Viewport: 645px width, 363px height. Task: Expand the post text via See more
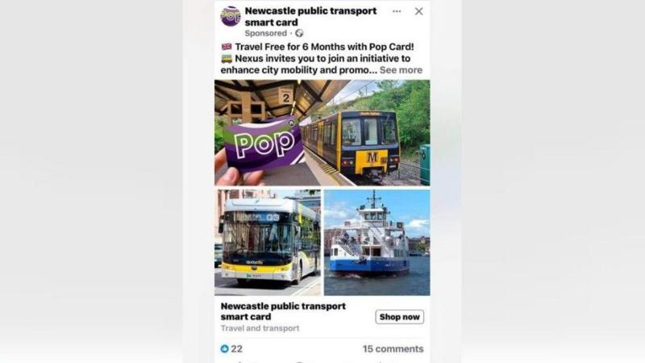click(x=401, y=70)
